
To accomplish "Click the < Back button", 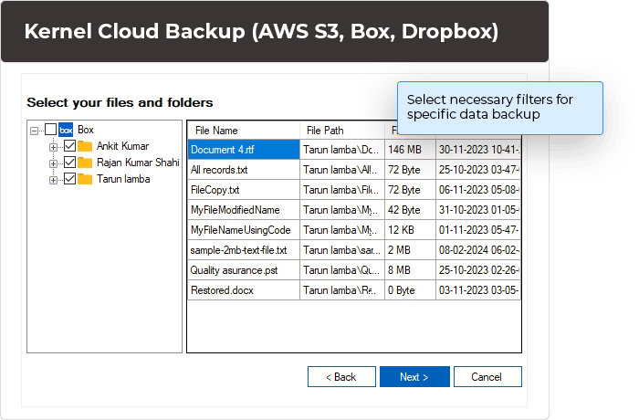I will click(x=341, y=377).
